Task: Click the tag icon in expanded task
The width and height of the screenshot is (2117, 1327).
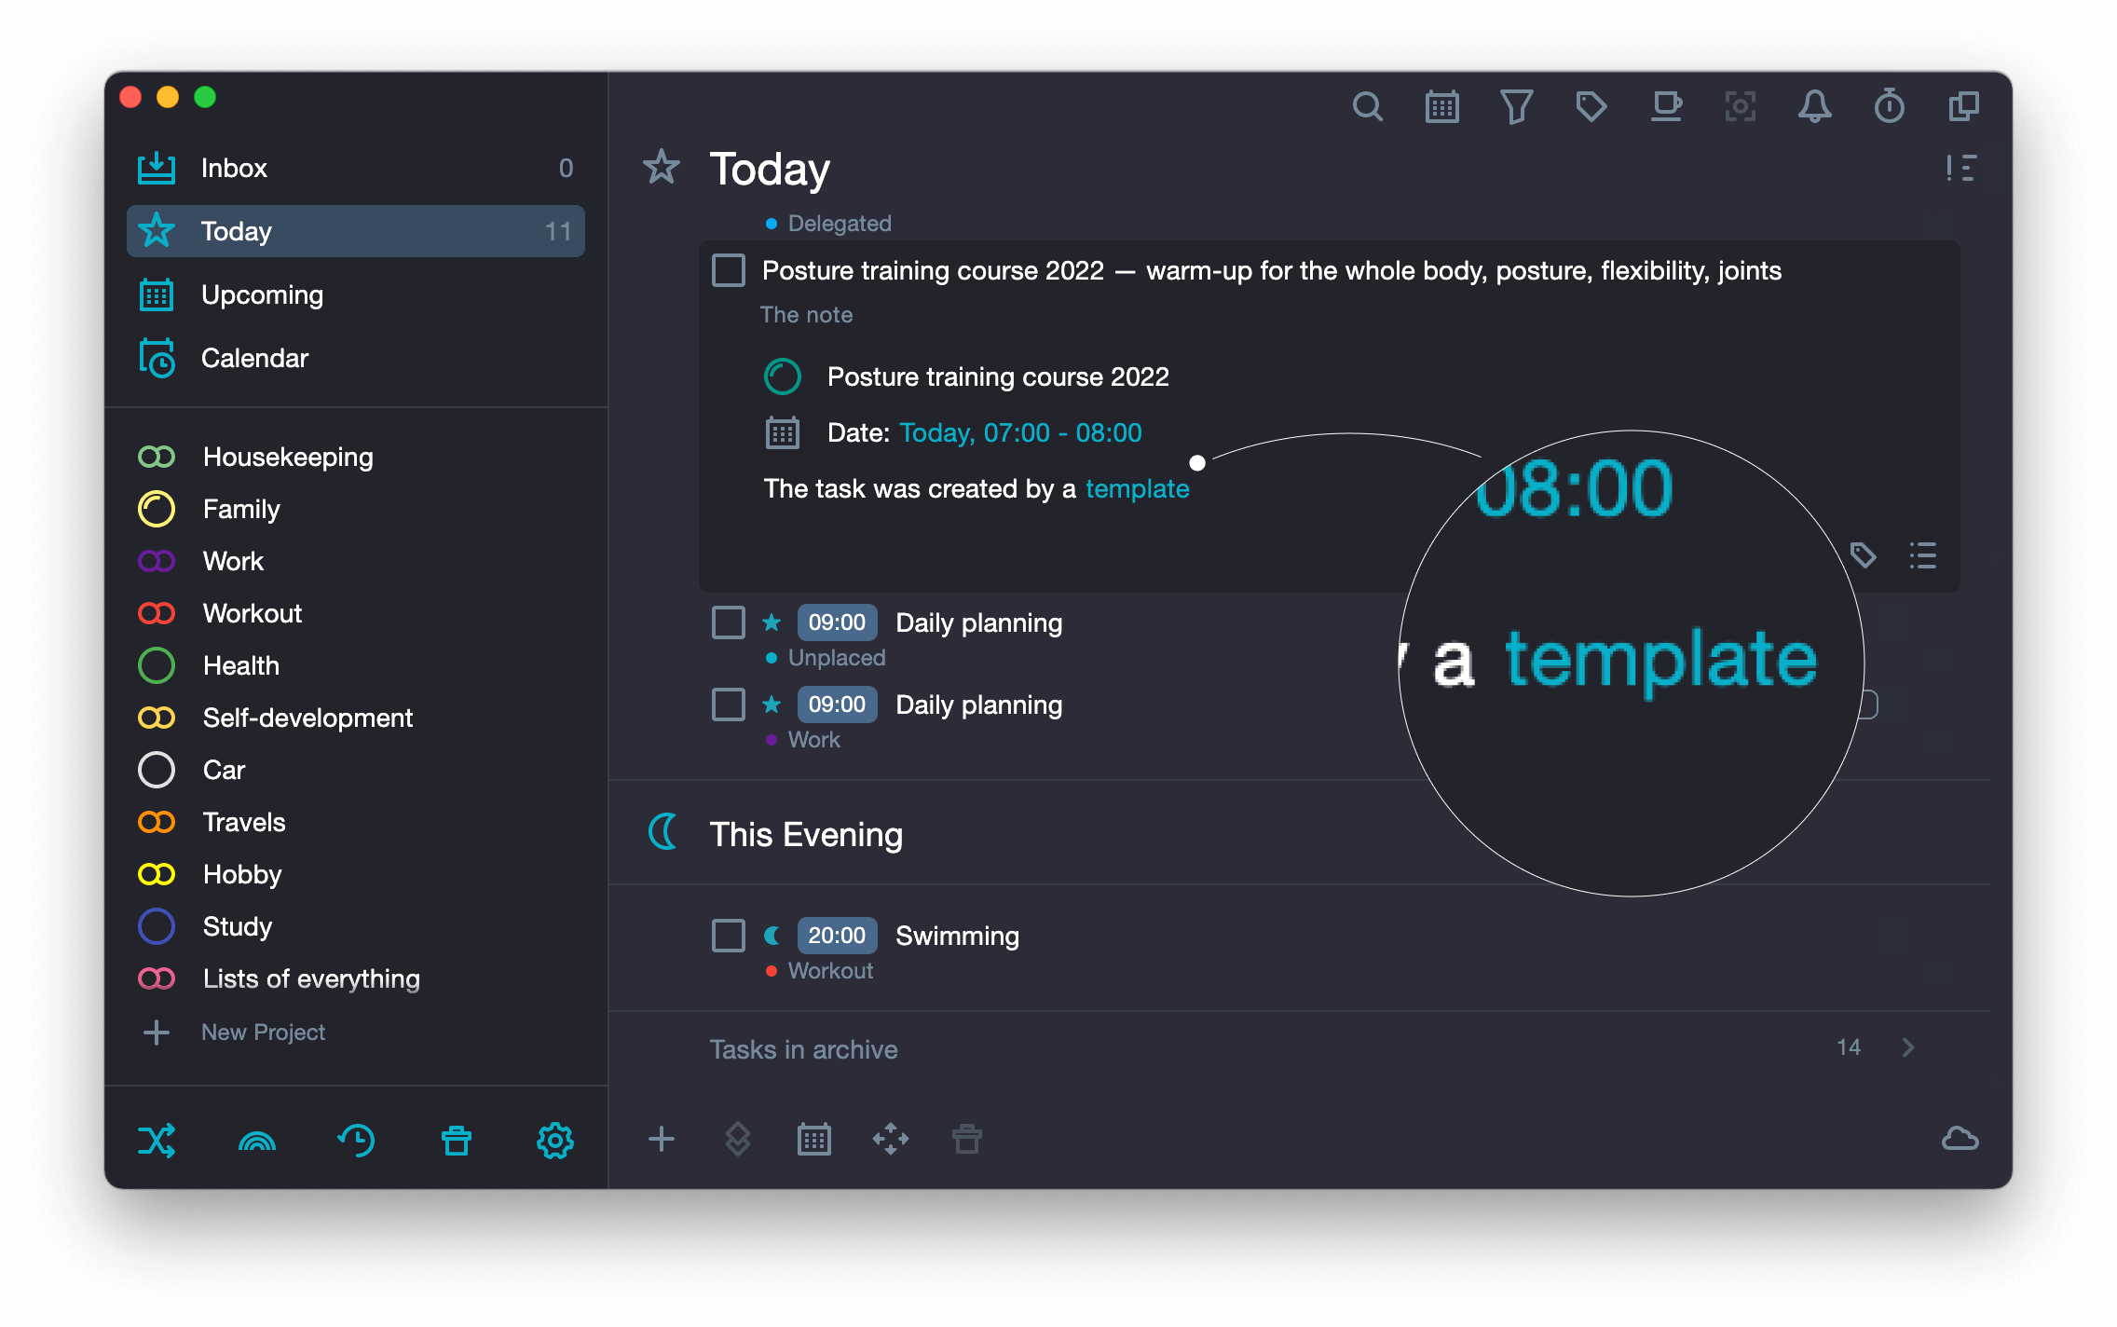Action: 1863,555
